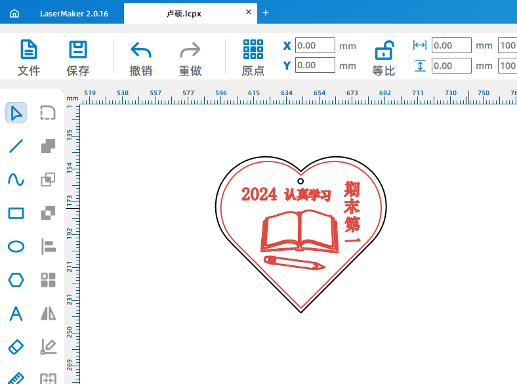
Task: Click the array grid layout icon
Action: 49,280
